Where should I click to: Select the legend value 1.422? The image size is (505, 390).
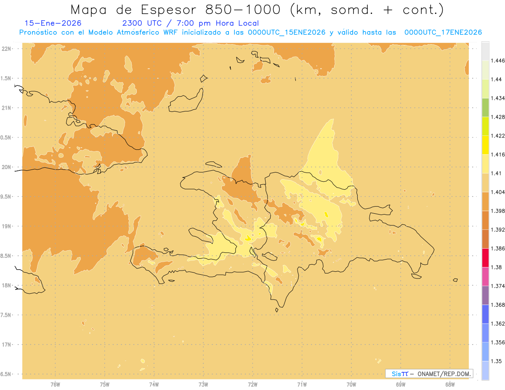pyautogui.click(x=498, y=135)
